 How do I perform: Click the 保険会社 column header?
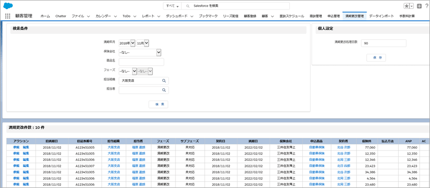286,141
